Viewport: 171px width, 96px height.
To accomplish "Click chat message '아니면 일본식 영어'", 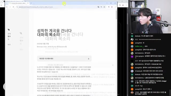I will [x=147, y=36].
